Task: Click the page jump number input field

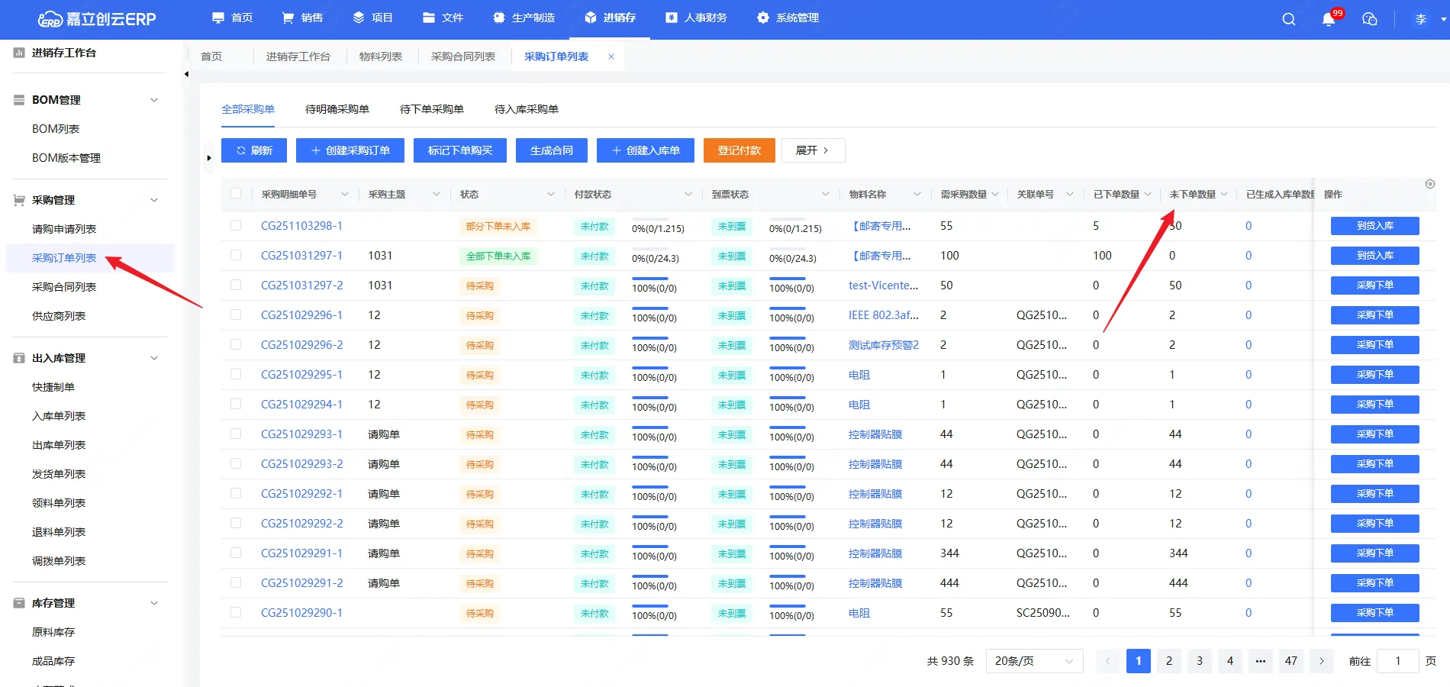Action: tap(1397, 661)
